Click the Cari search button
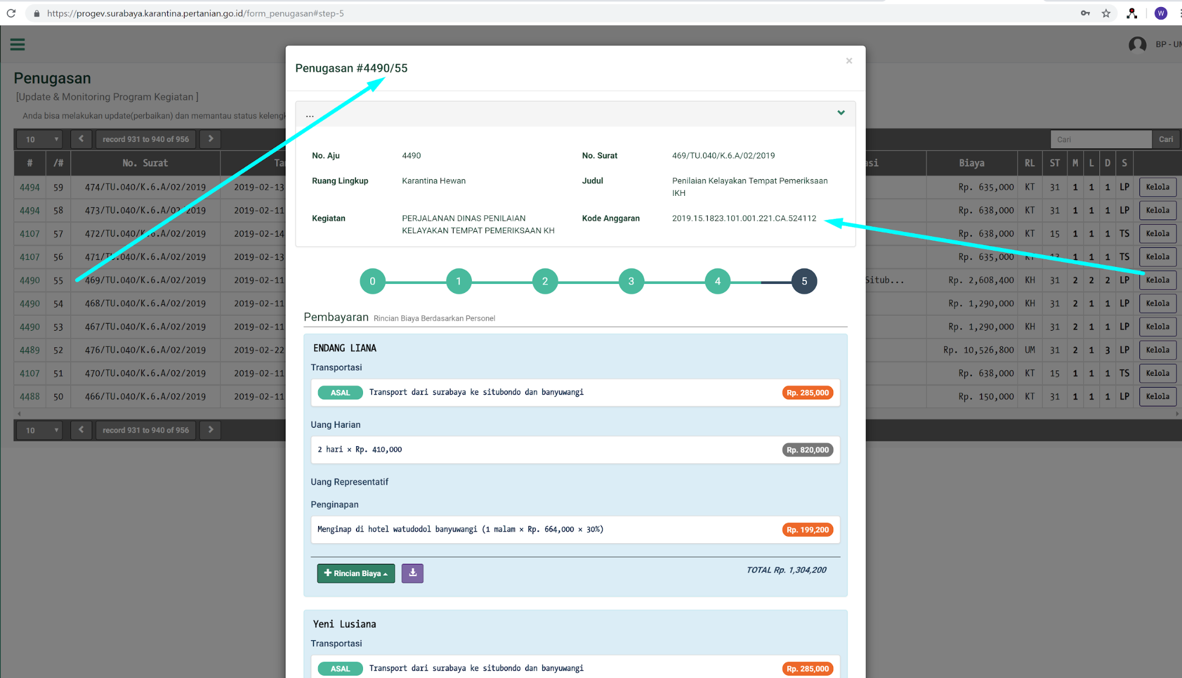 point(1165,139)
